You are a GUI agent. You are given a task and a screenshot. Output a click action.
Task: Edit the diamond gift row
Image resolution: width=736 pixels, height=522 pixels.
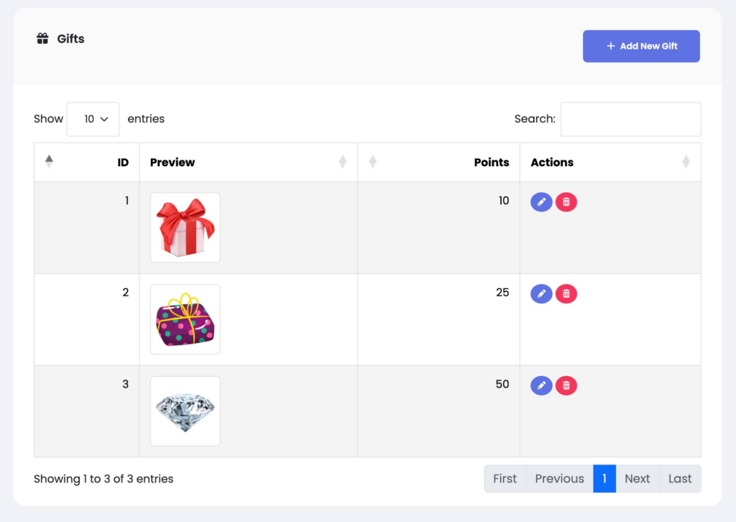coord(541,385)
